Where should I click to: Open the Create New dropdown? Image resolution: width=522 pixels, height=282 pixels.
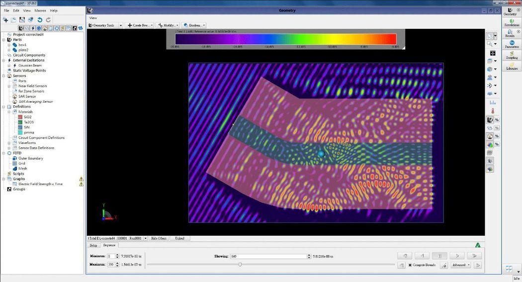pyautogui.click(x=140, y=25)
